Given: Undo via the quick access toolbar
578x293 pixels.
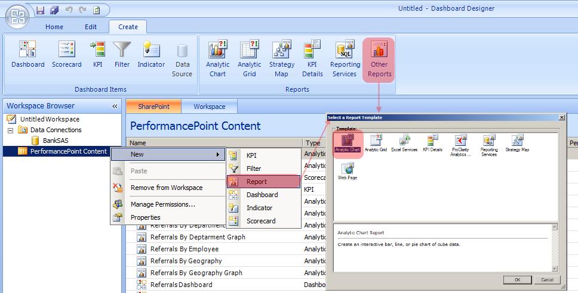Looking at the screenshot, I should point(69,10).
